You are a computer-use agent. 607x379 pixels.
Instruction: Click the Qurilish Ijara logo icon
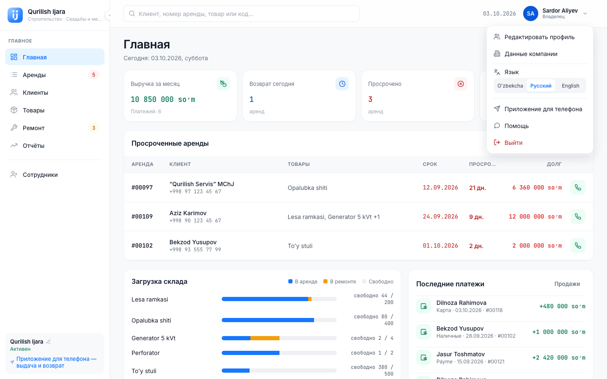[15, 15]
